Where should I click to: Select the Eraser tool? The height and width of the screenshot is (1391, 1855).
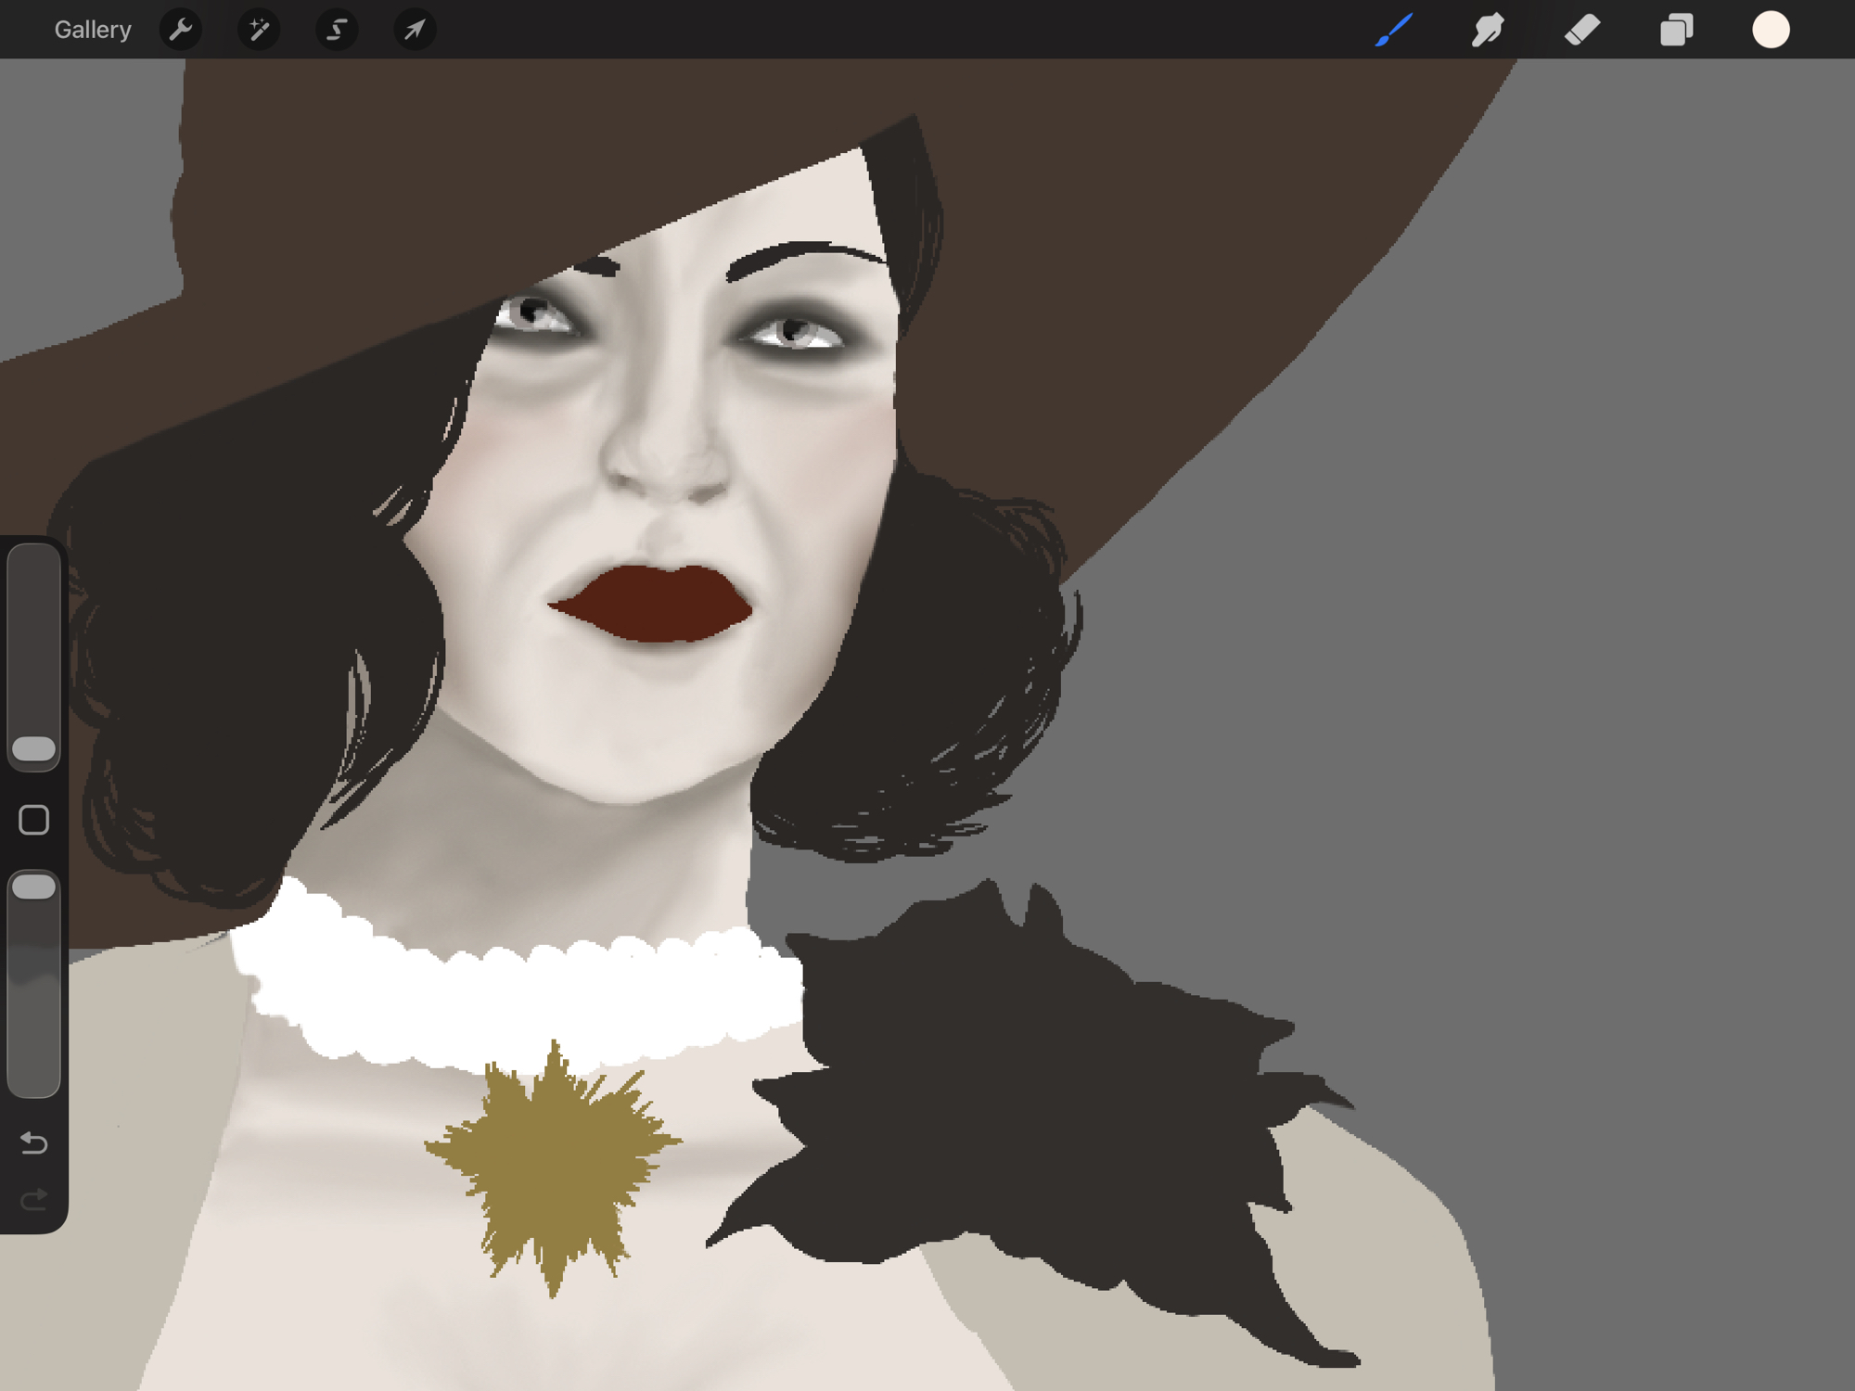pyautogui.click(x=1582, y=30)
